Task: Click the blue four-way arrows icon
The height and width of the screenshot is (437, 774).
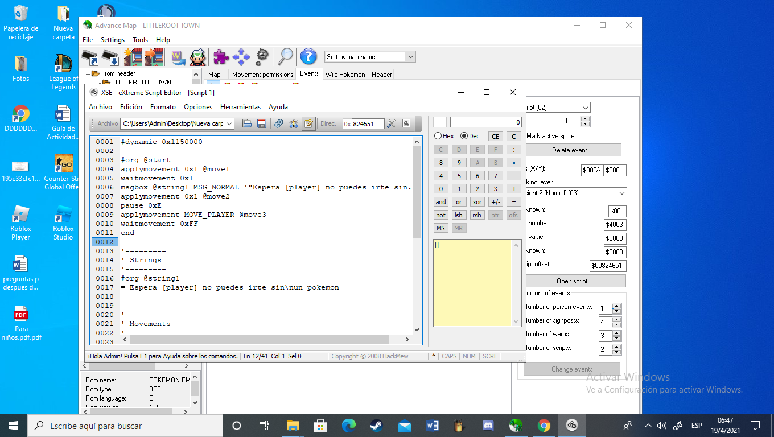Action: point(241,56)
